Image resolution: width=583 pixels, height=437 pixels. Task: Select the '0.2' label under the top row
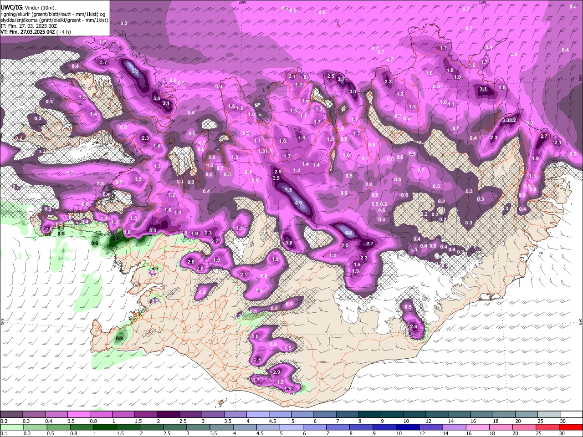point(4,421)
